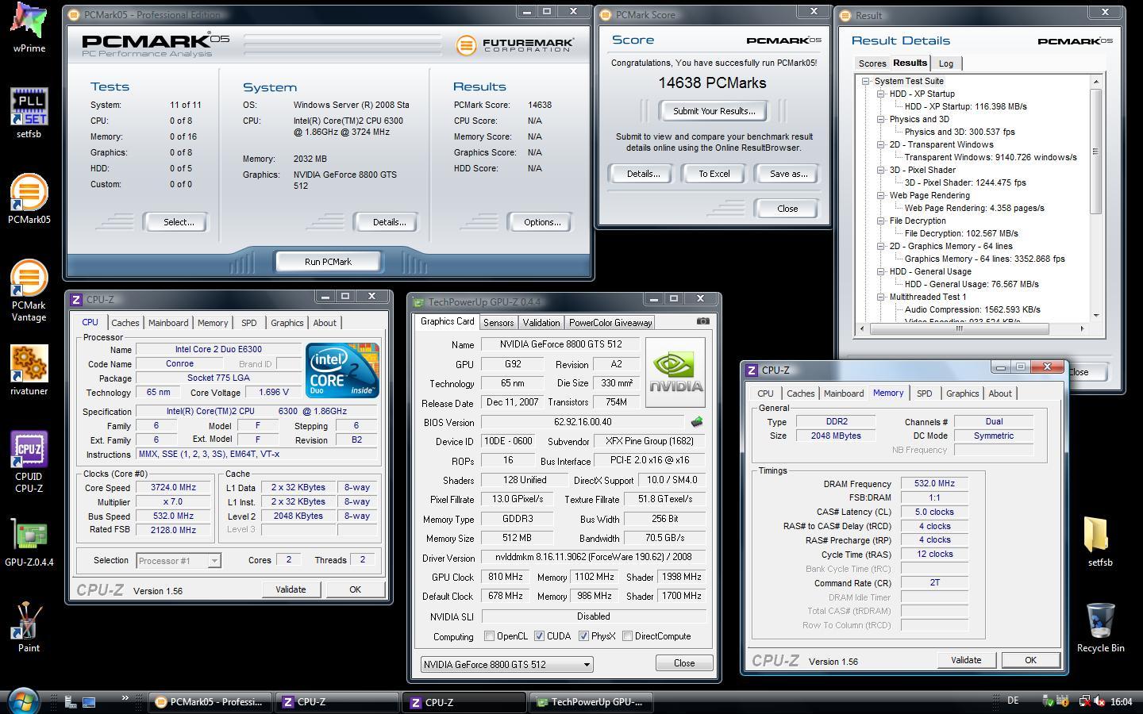The image size is (1143, 714).
Task: Toggle the DirectCompute checkbox in GPU-Z
Action: pos(628,636)
